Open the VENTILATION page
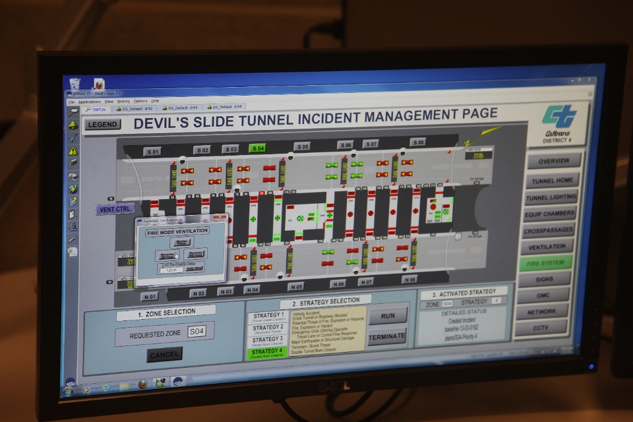The width and height of the screenshot is (633, 422). click(x=547, y=247)
